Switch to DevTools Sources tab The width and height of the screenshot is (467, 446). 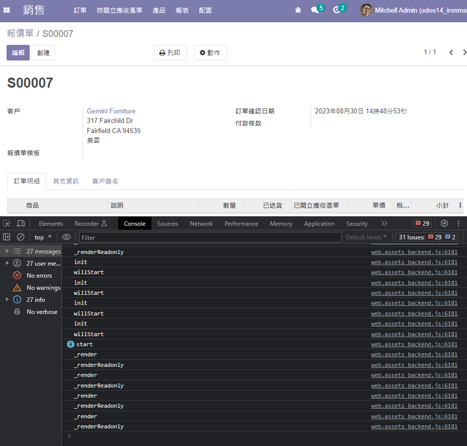tap(168, 223)
